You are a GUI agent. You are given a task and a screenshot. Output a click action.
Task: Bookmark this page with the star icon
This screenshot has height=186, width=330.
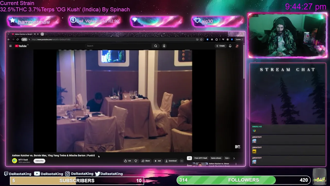pyautogui.click(x=201, y=40)
